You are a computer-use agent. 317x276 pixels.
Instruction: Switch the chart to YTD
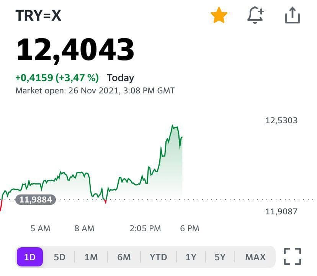click(x=158, y=257)
